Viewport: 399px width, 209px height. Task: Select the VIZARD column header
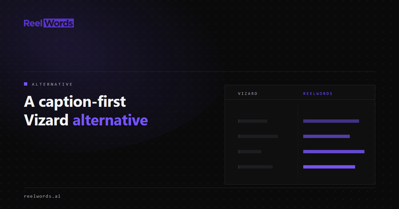248,94
